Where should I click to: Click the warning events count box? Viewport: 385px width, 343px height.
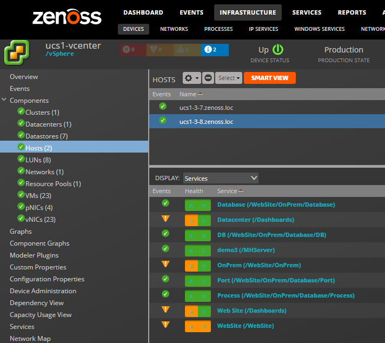(x=187, y=50)
